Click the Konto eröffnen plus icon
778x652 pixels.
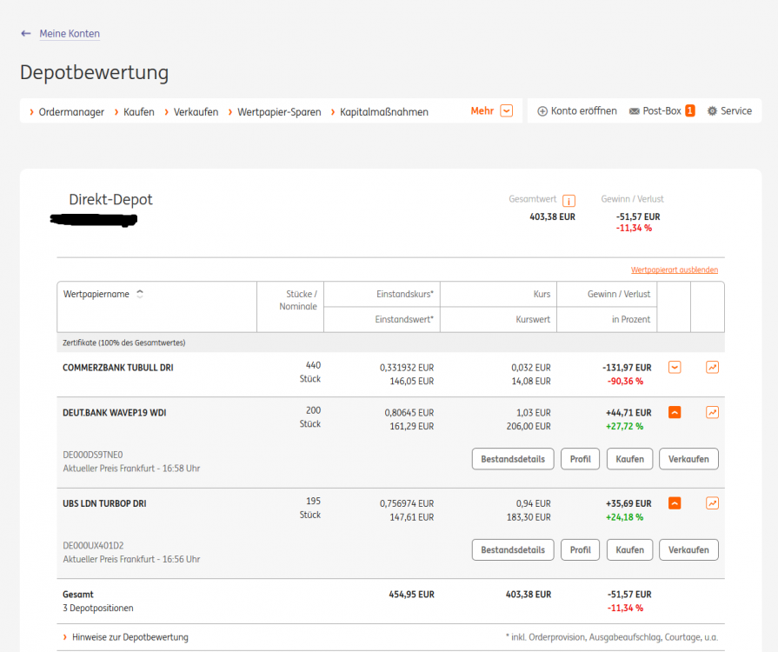coord(542,111)
